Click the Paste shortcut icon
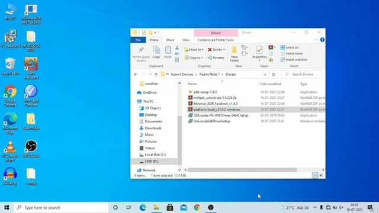This screenshot has width=379, height=213. pos(177,60)
